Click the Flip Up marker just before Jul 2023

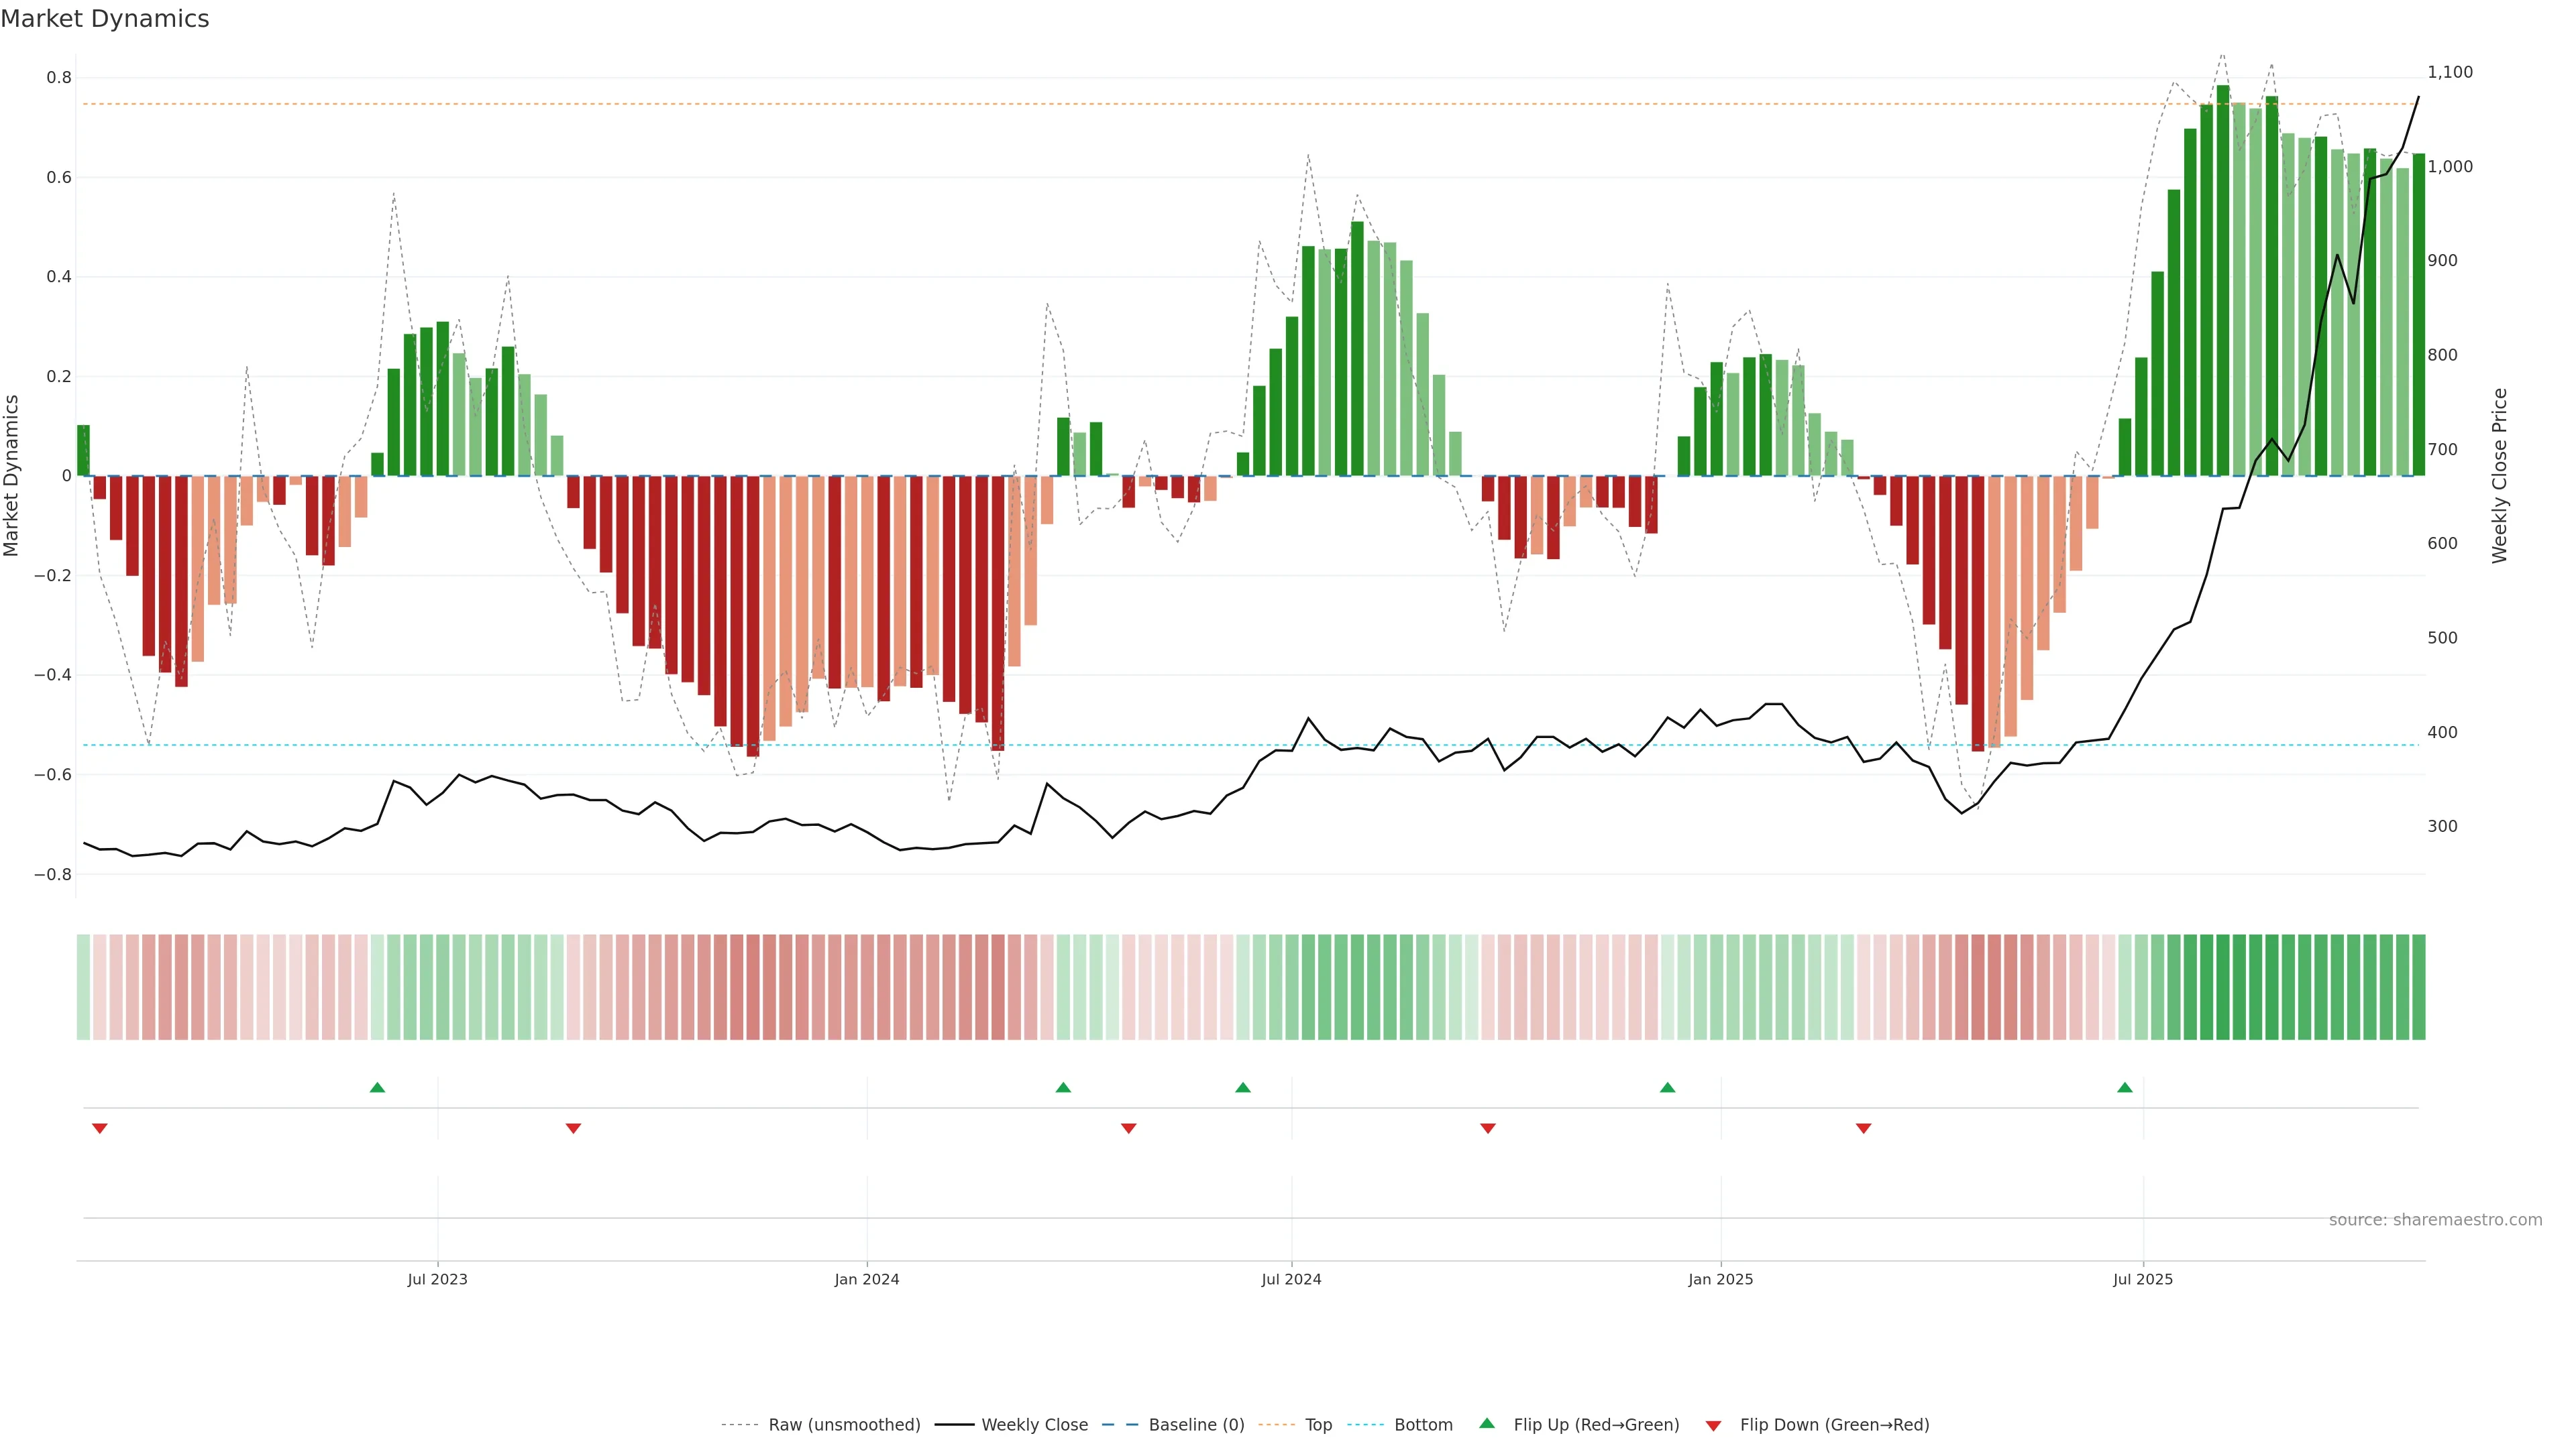[x=377, y=1087]
